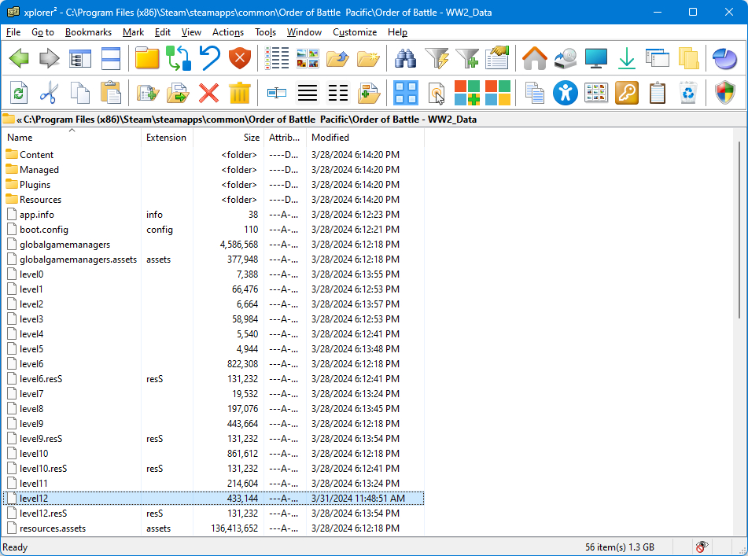Switch to thumbnails view icon
Viewport: 748px width, 556px height.
308,59
